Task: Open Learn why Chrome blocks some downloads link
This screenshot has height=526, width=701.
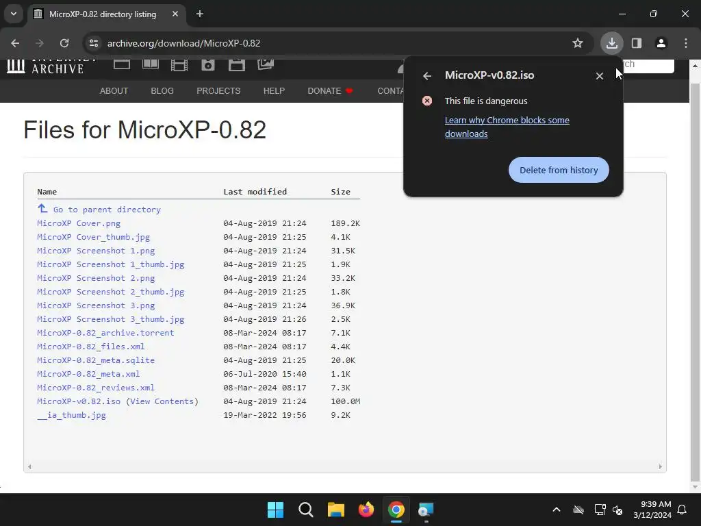Action: click(x=507, y=127)
